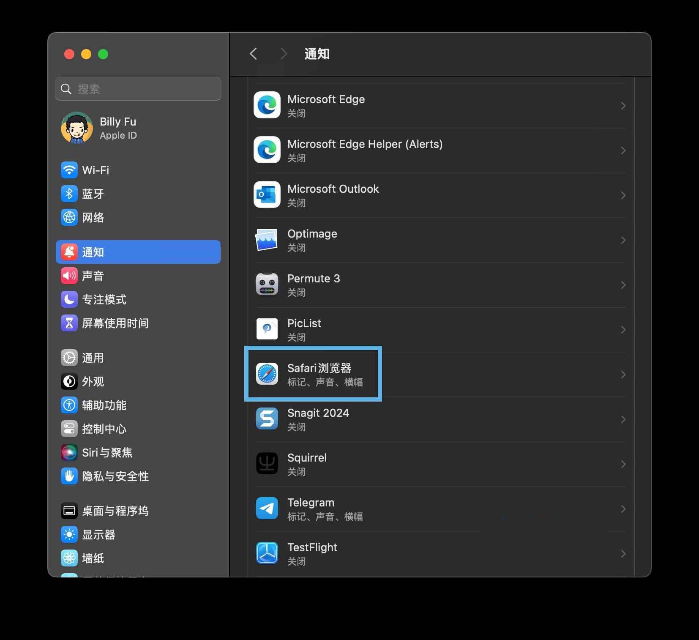Click the Wi-Fi label in sidebar
This screenshot has width=699, height=640.
[x=96, y=170]
